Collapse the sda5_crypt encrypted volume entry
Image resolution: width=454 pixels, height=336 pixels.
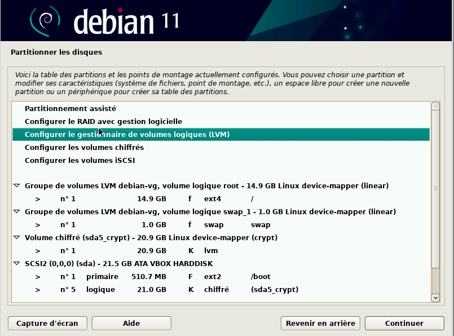click(x=16, y=237)
